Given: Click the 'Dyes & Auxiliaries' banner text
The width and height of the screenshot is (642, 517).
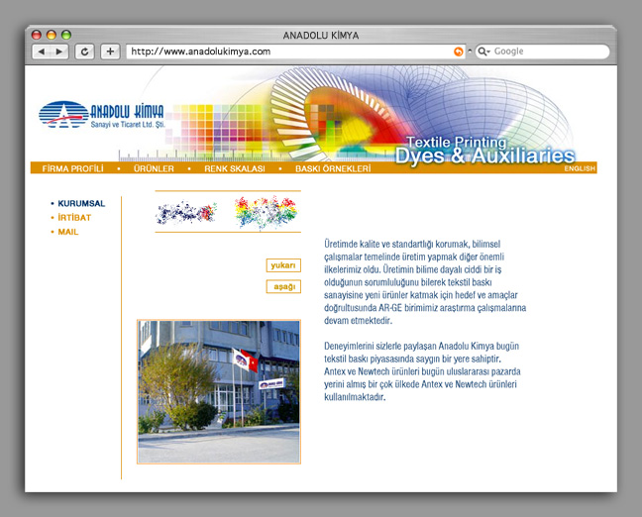Looking at the screenshot, I should click(484, 155).
